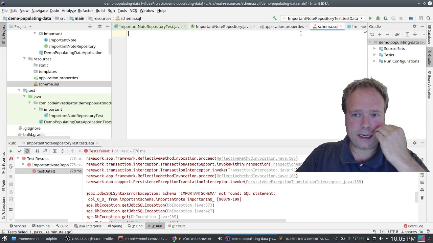Open Search Everywhere with the magnifier icon
The height and width of the screenshot is (243, 433).
click(x=428, y=18)
